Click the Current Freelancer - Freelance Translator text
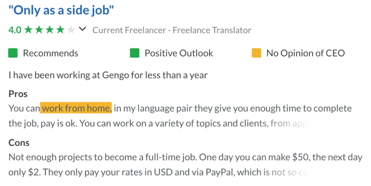 pyautogui.click(x=172, y=30)
